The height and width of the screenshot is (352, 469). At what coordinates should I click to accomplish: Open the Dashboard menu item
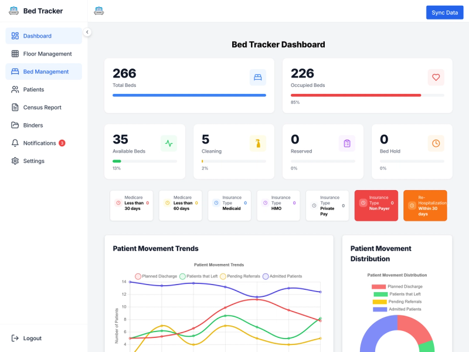pyautogui.click(x=43, y=36)
